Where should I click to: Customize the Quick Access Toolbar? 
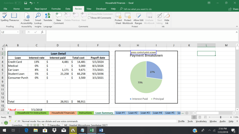pyautogui.click(x=38, y=3)
